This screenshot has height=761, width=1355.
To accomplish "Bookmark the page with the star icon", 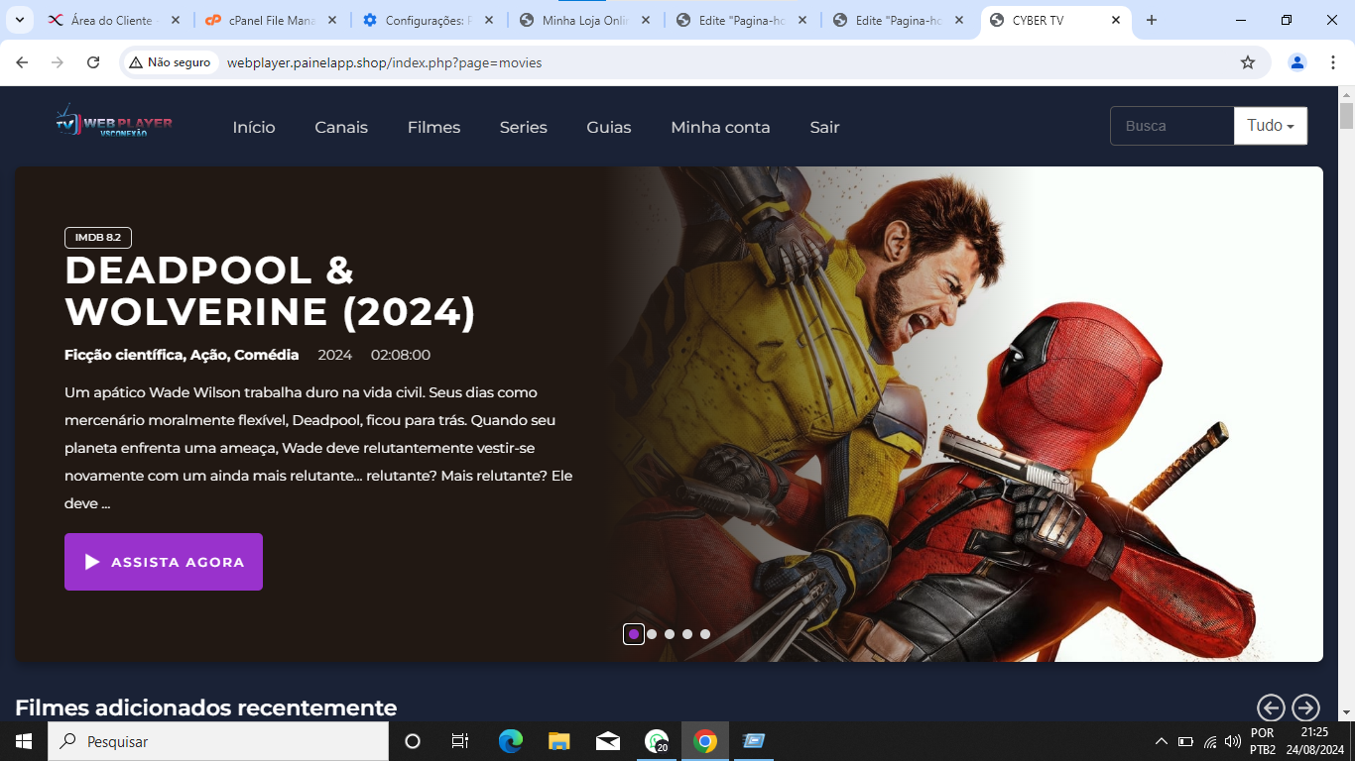I will 1249,61.
